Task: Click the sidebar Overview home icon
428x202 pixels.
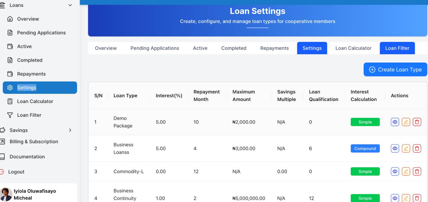Action: 10,19
